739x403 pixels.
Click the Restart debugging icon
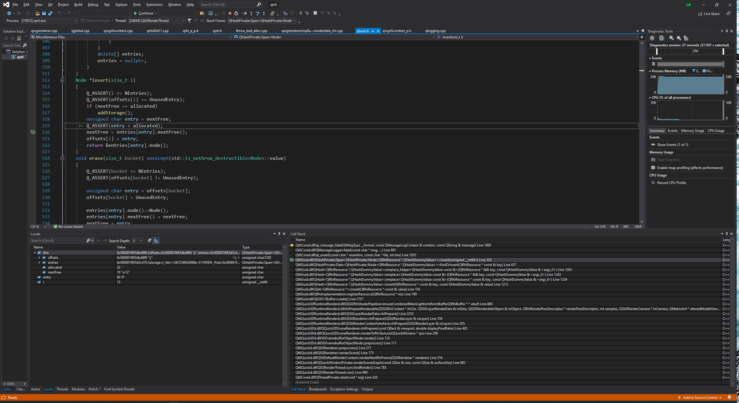coord(236,13)
